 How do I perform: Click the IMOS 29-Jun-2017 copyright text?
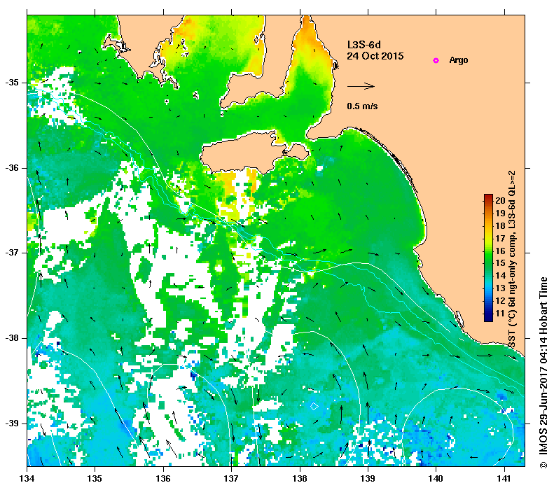[543, 372]
